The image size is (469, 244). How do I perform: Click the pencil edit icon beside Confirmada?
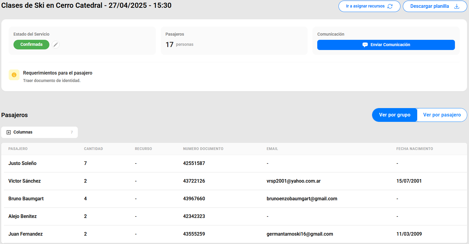(x=56, y=45)
